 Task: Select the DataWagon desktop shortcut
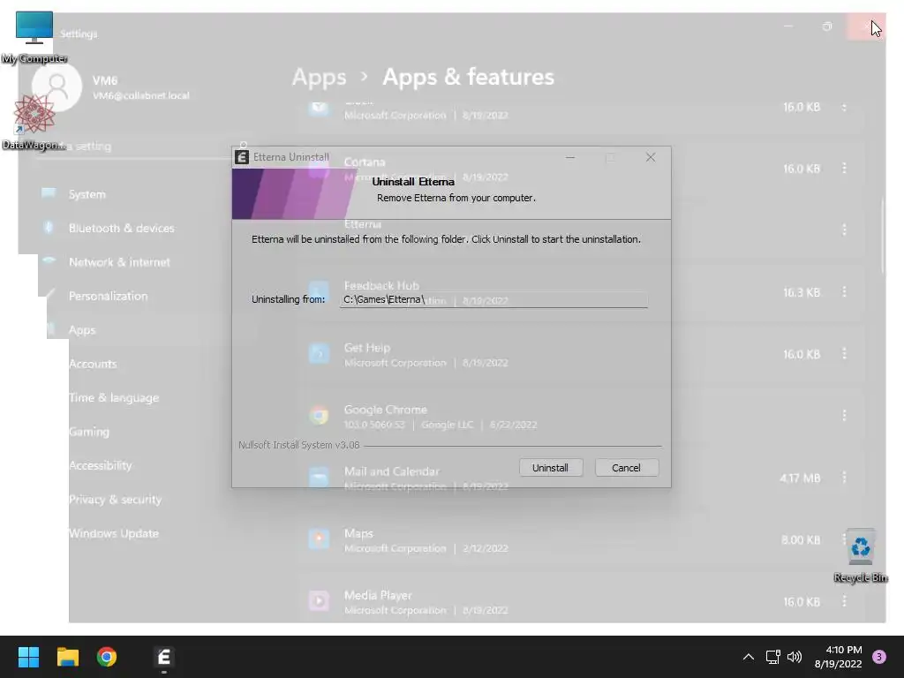coord(34,122)
